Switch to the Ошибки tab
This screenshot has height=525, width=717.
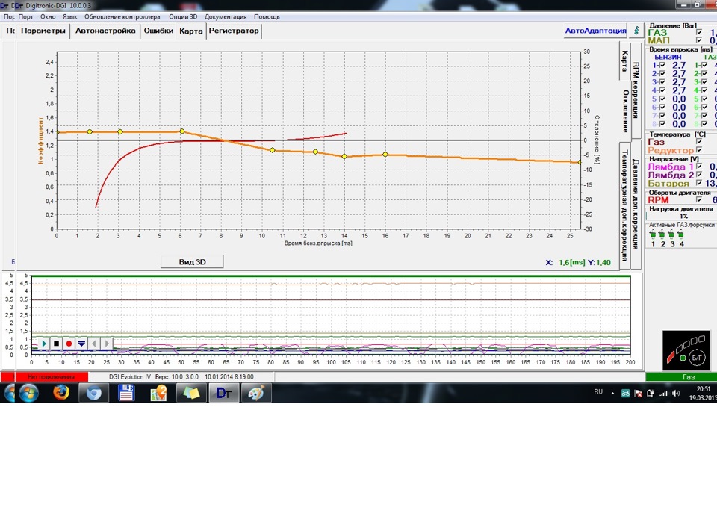158,31
